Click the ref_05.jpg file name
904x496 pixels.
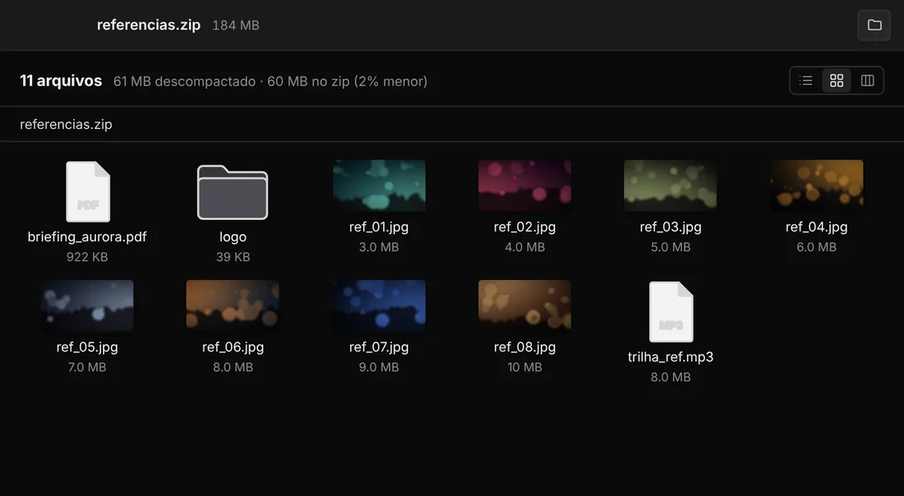point(87,347)
